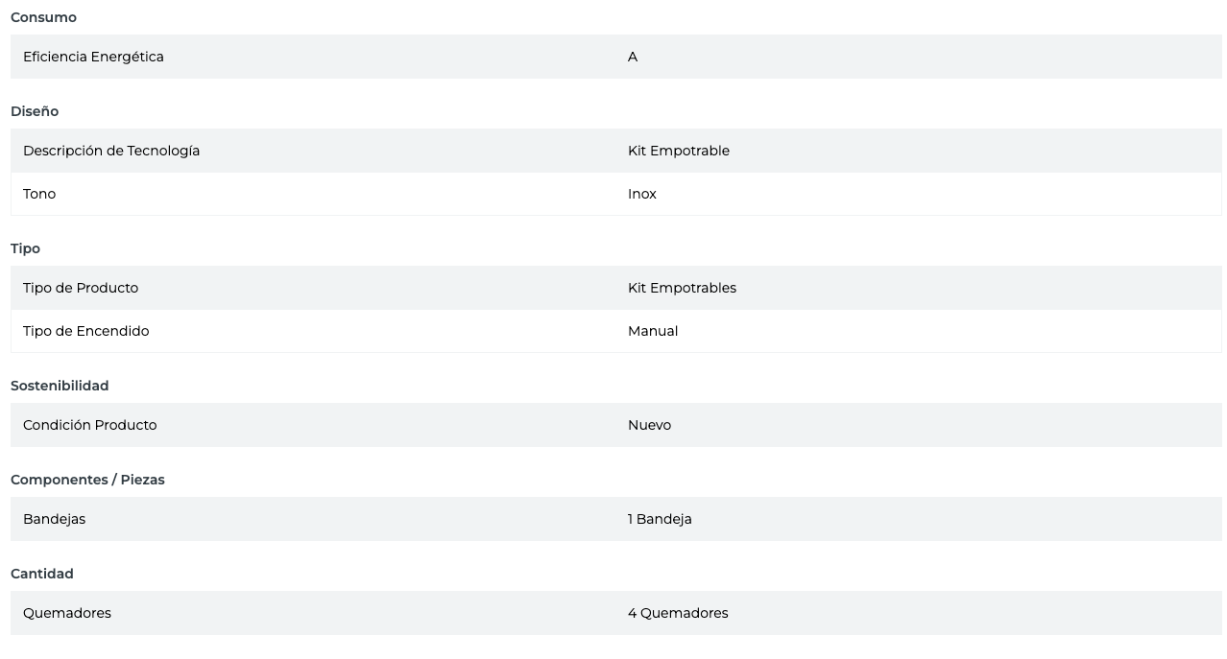Screen dimensions: 1227x659
Task: Click the Cantidad section heading
Action: pos(42,574)
